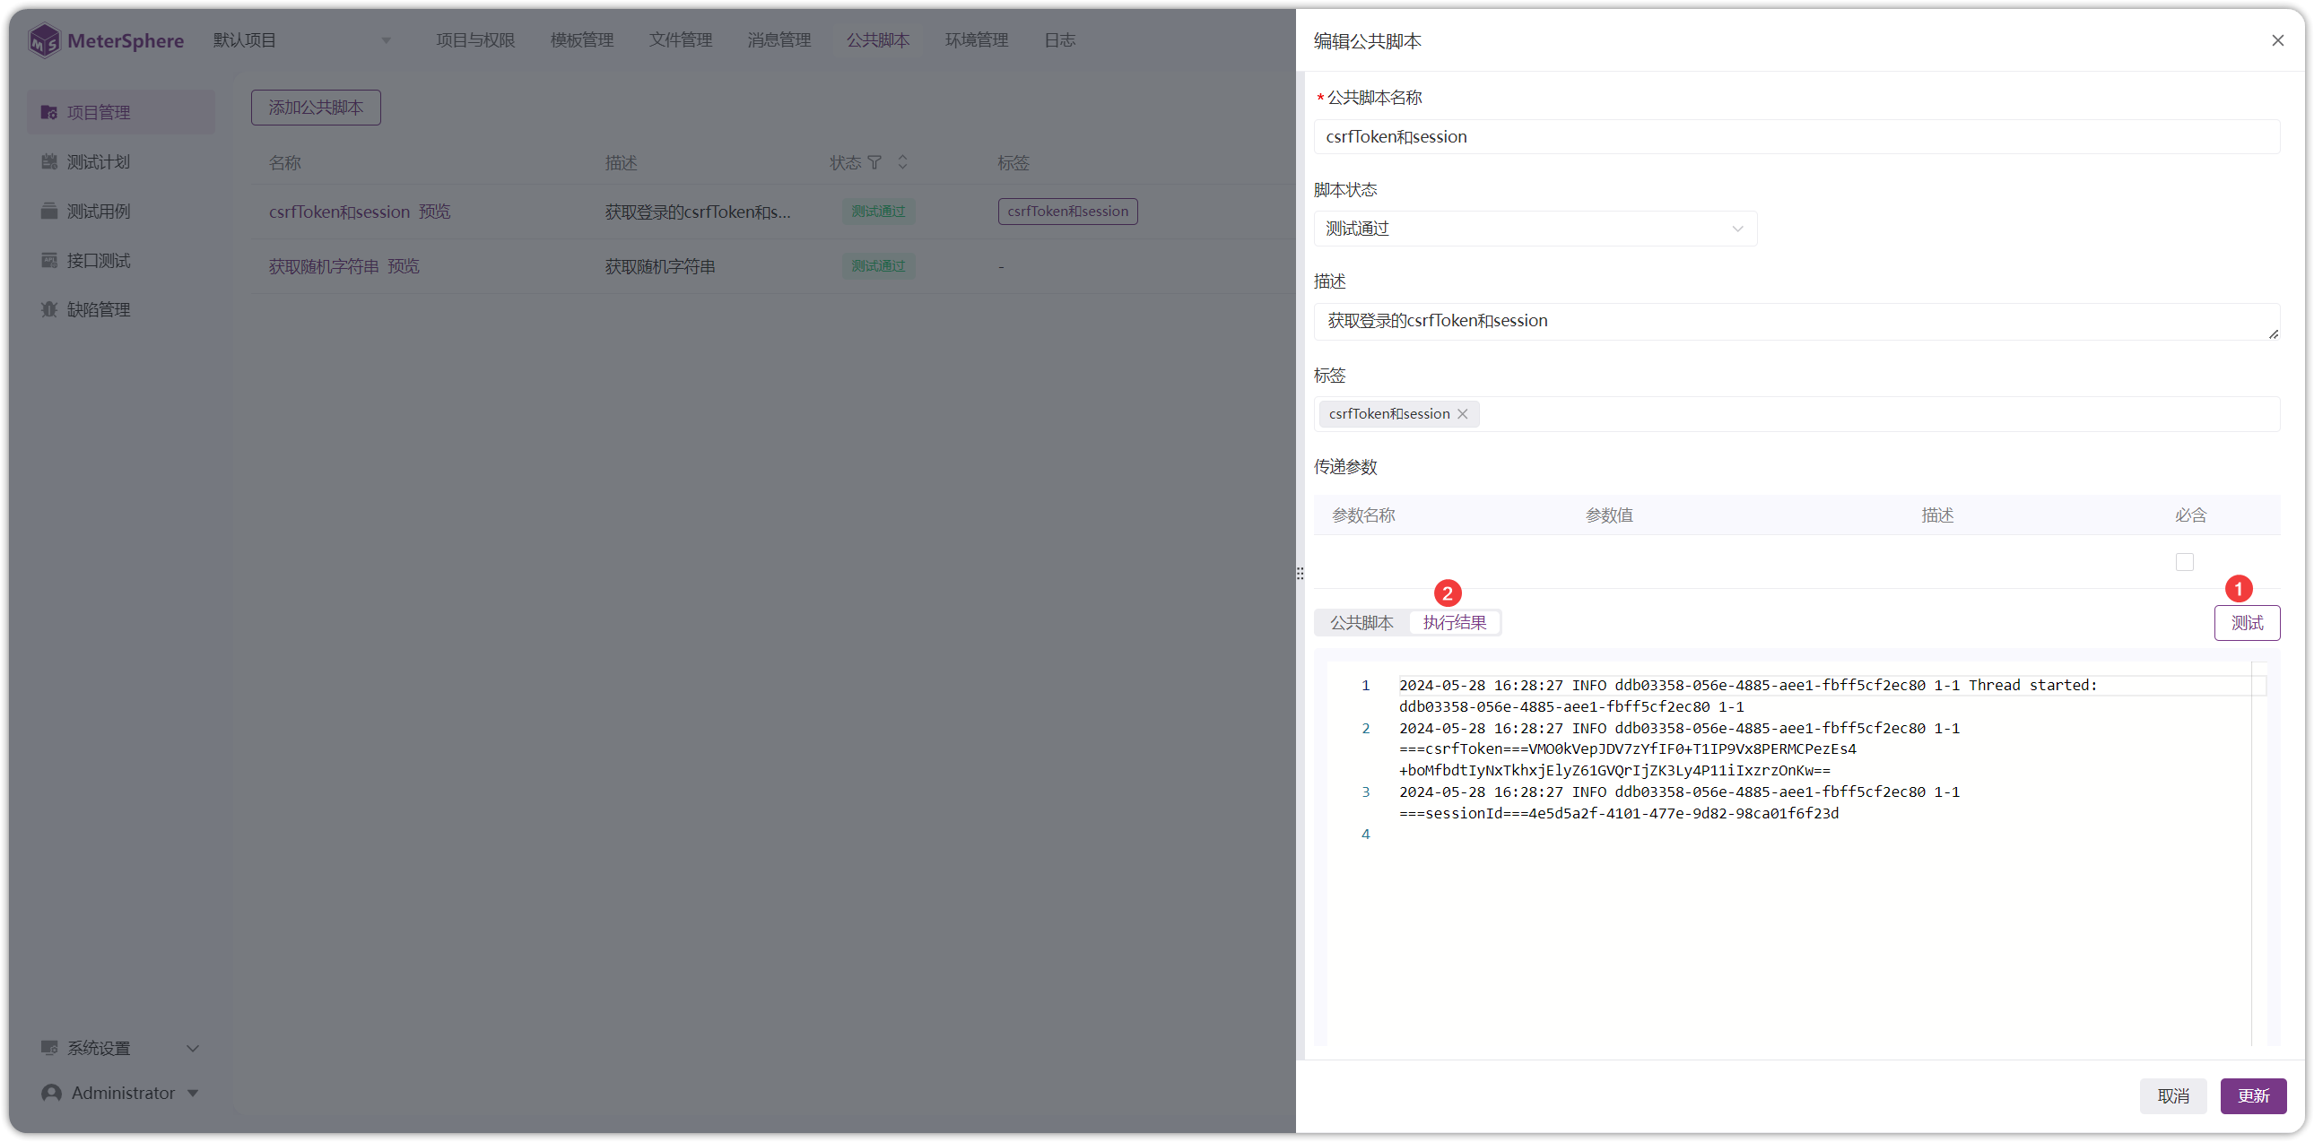Click 预览 for csrfToken和session row

click(x=435, y=212)
